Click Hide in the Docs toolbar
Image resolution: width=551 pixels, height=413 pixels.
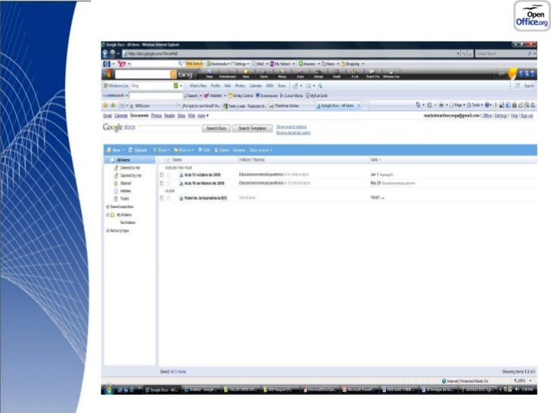click(204, 150)
